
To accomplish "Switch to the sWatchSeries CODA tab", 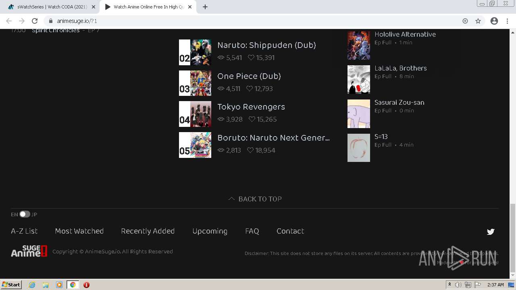I will tap(52, 7).
